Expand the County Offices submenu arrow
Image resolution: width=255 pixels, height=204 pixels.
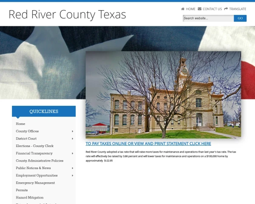click(x=73, y=131)
